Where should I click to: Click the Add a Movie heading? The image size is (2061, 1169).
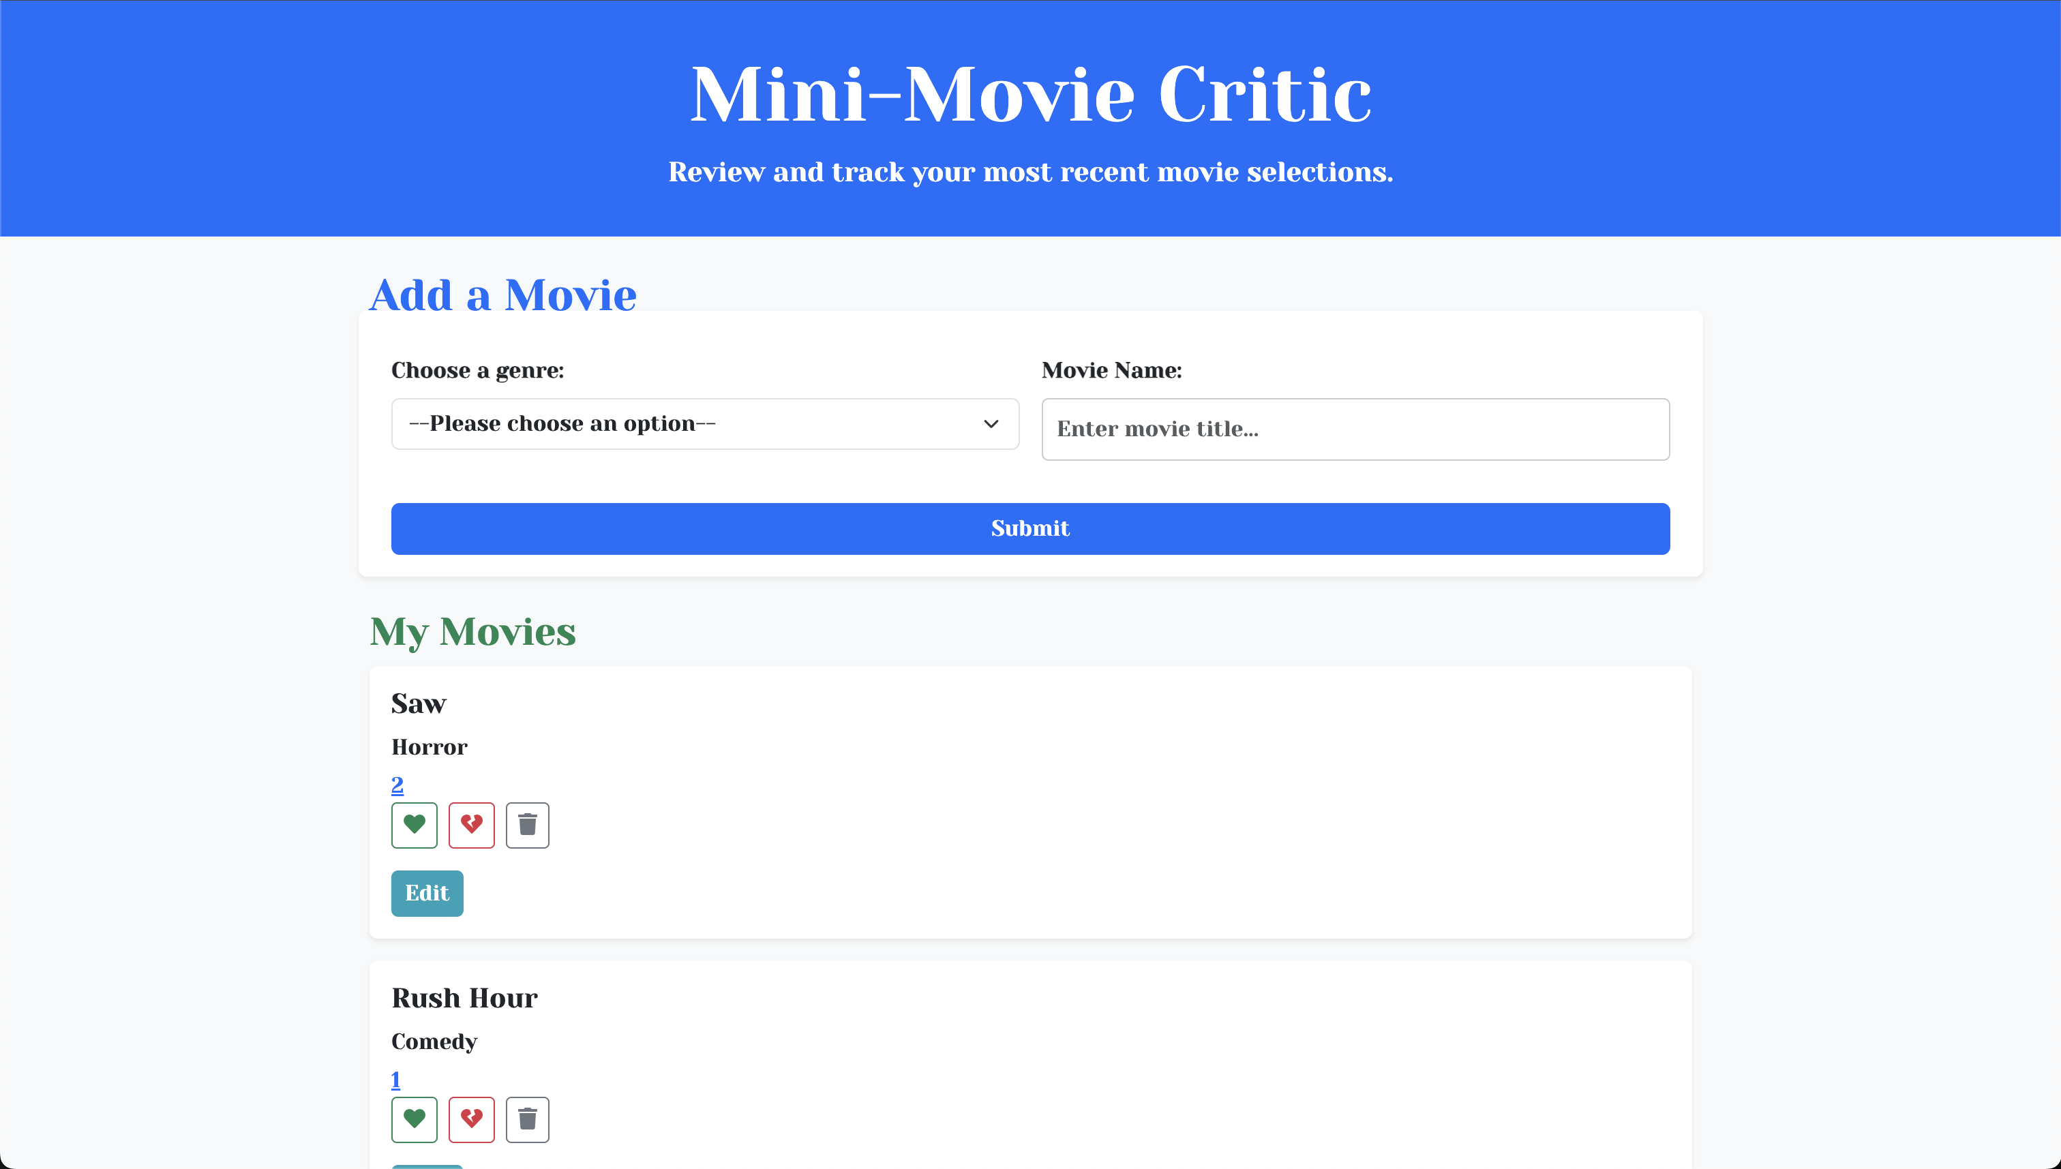[502, 294]
